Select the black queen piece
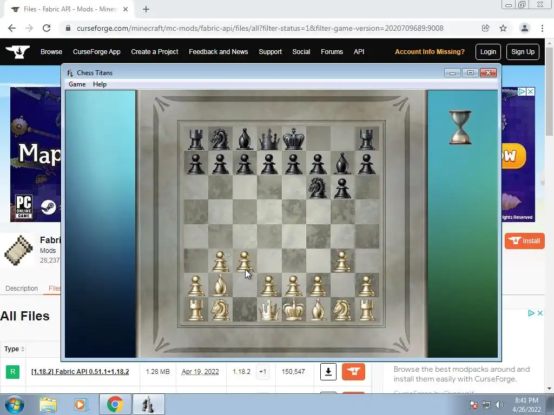The image size is (554, 415). coord(269,139)
